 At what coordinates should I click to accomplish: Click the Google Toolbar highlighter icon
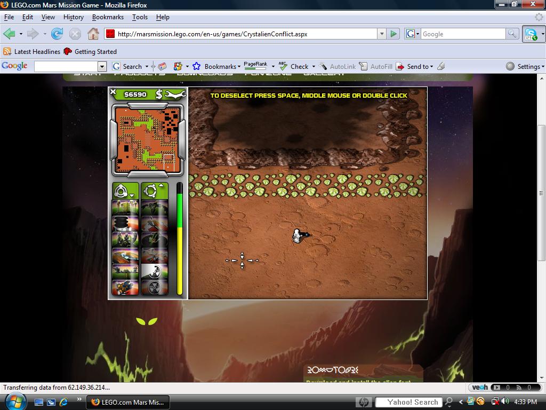coord(441,66)
